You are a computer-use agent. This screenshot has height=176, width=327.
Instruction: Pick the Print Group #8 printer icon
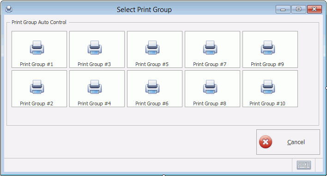point(210,87)
